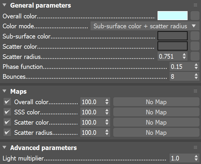Click No Map button for Scatter color
This screenshot has width=201, height=164.
[x=156, y=122]
